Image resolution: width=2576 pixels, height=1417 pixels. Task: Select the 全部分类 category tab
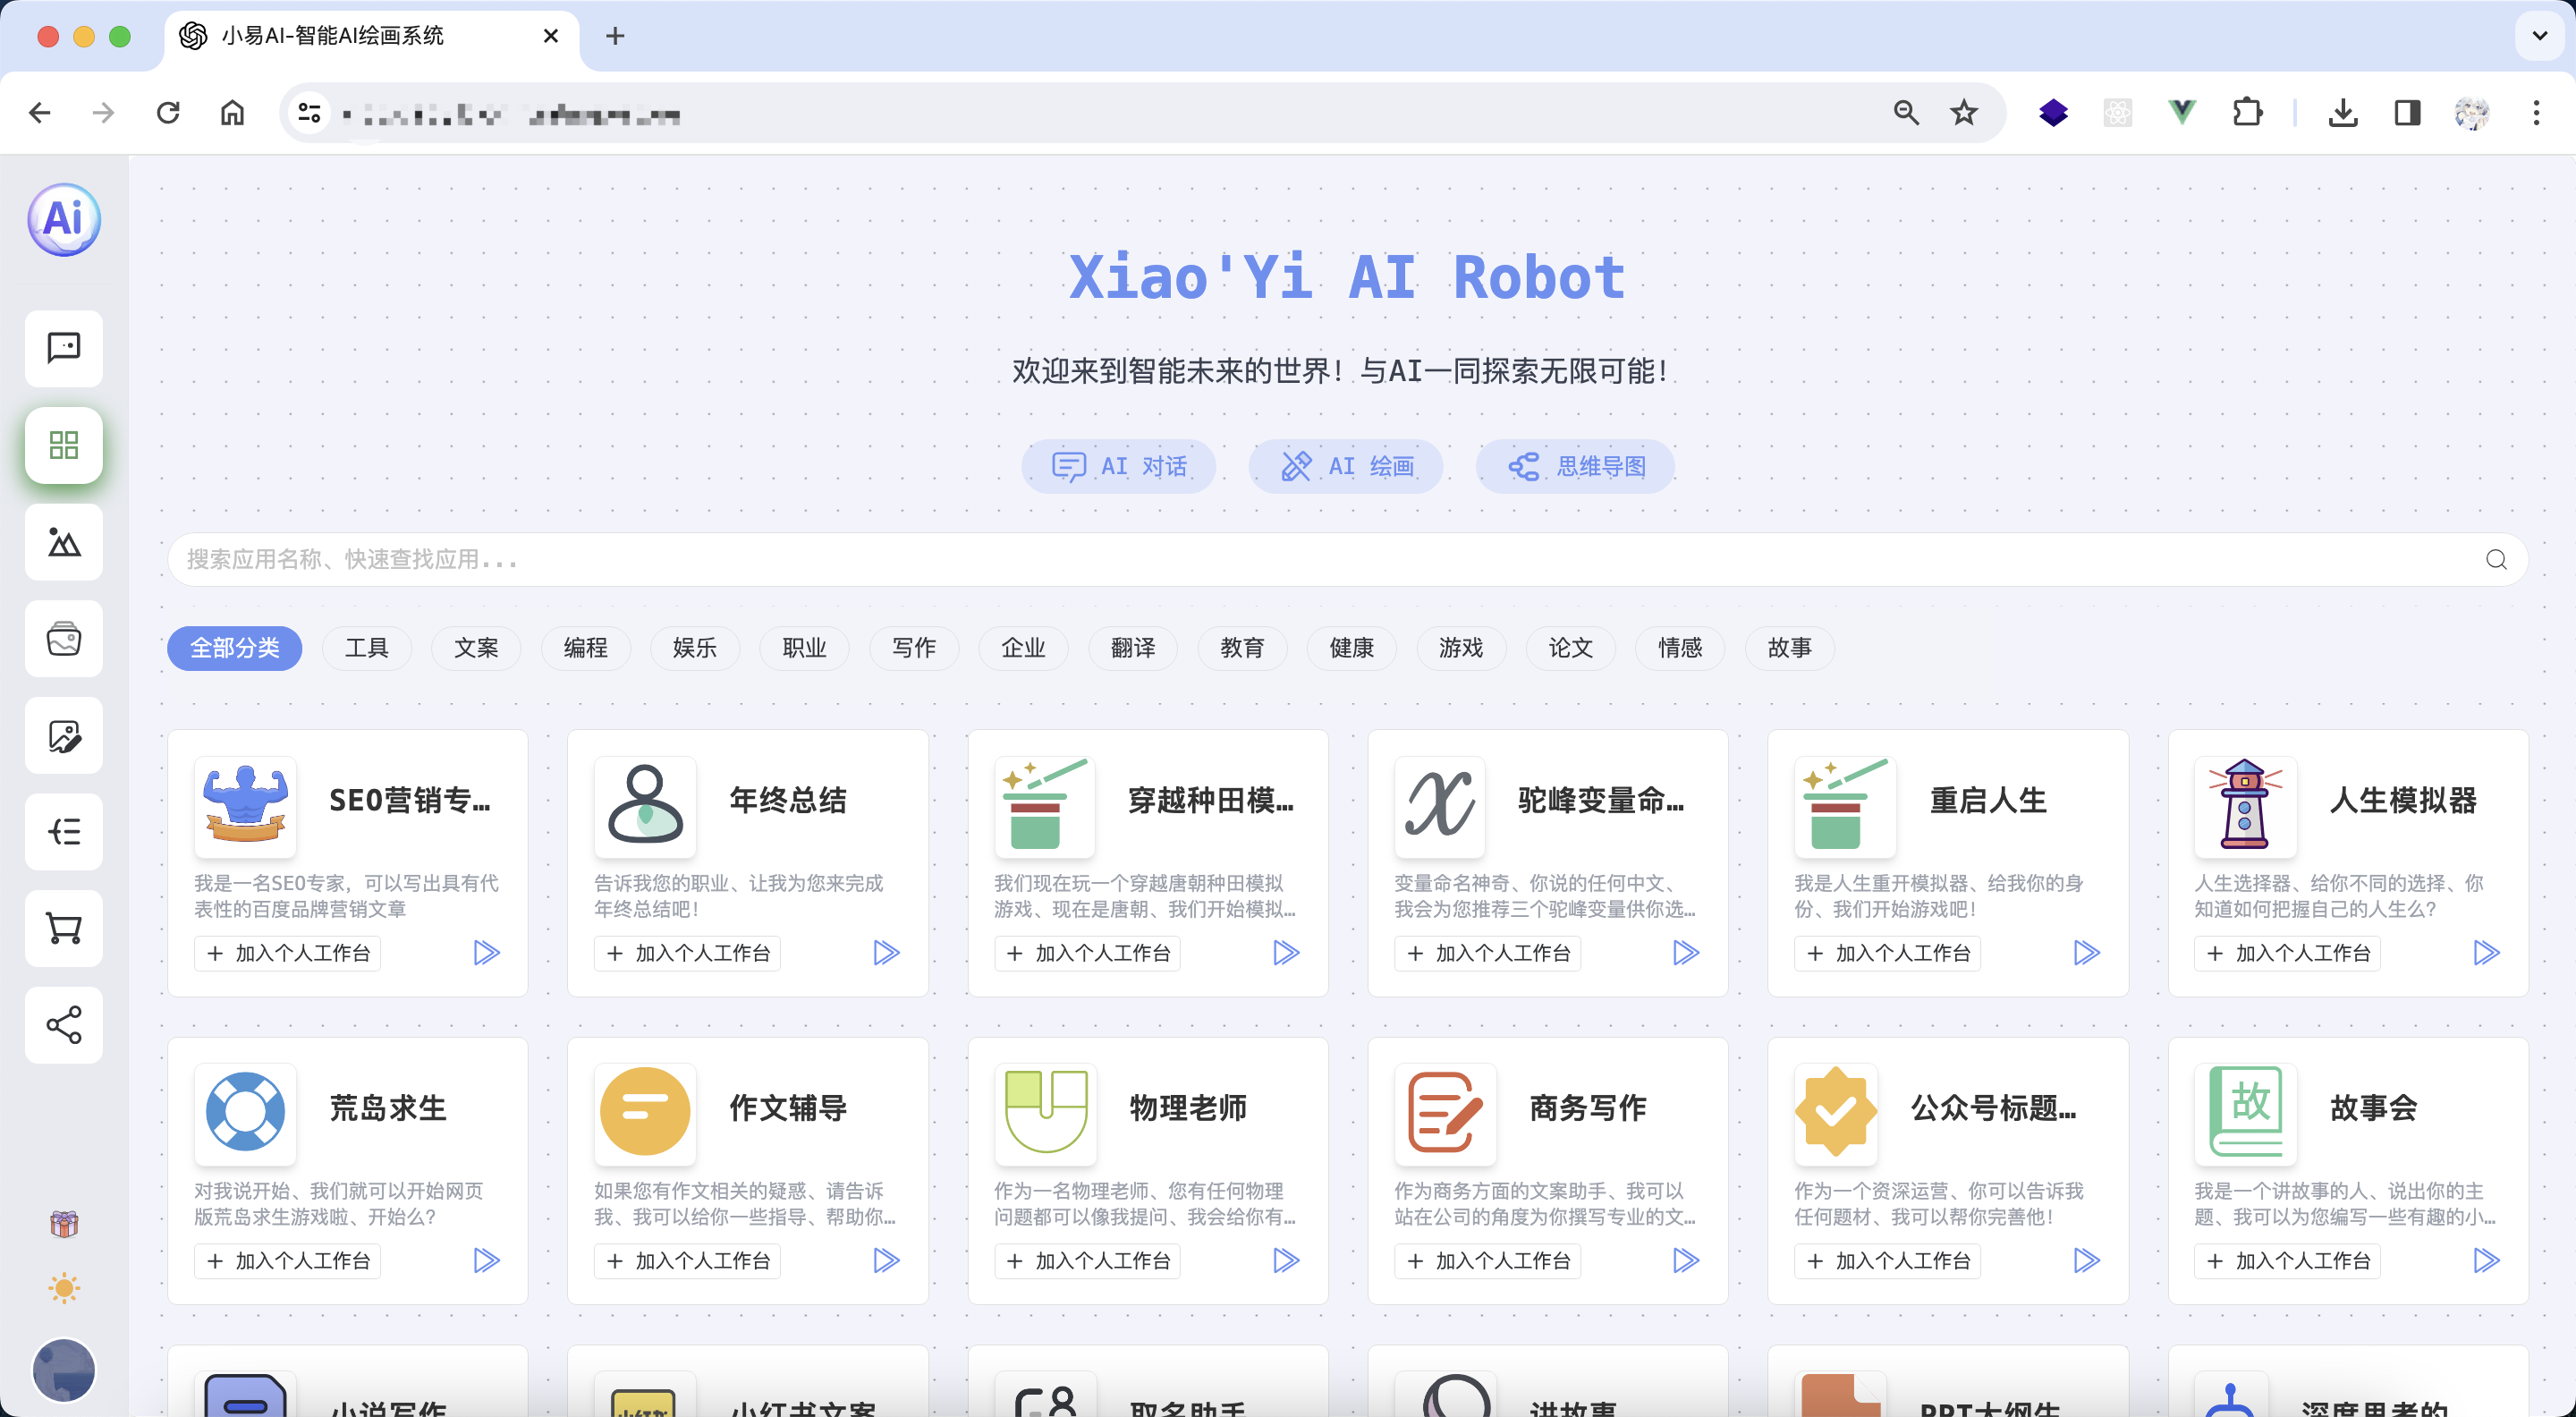pos(235,648)
